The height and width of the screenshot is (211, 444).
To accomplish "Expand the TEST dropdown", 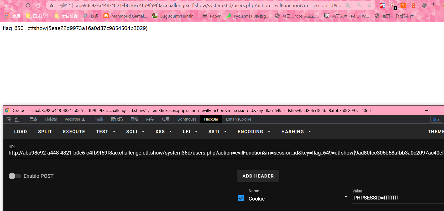I will (106, 132).
